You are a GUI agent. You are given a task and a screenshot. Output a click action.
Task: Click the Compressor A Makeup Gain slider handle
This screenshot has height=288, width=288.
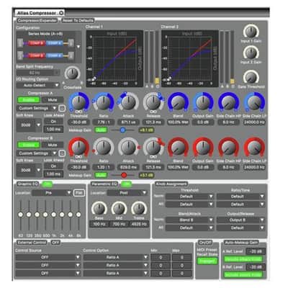pyautogui.click(x=122, y=130)
